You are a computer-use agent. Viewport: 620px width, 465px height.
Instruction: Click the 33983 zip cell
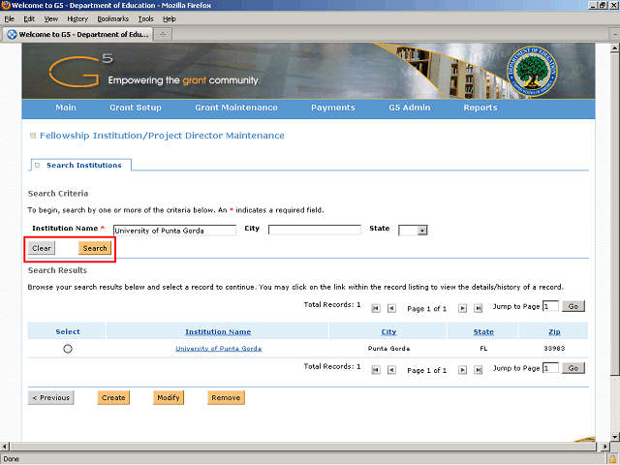click(x=554, y=349)
